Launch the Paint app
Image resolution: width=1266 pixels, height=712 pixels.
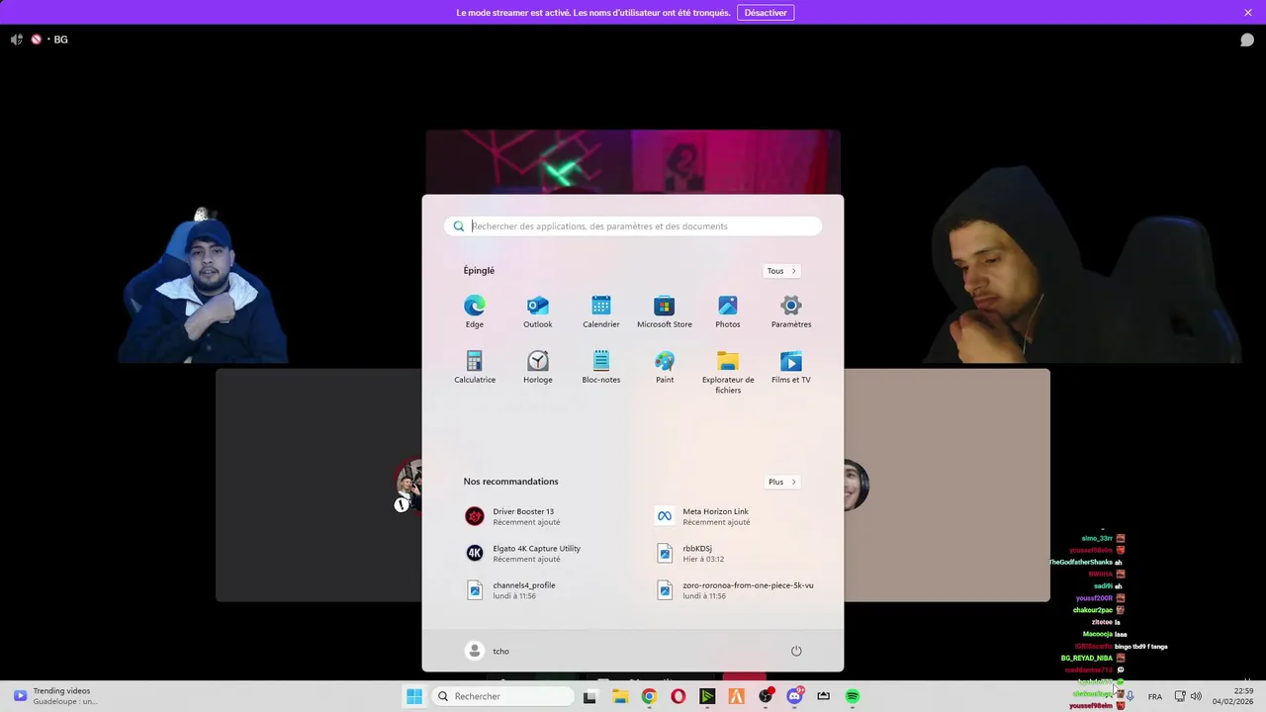[665, 367]
